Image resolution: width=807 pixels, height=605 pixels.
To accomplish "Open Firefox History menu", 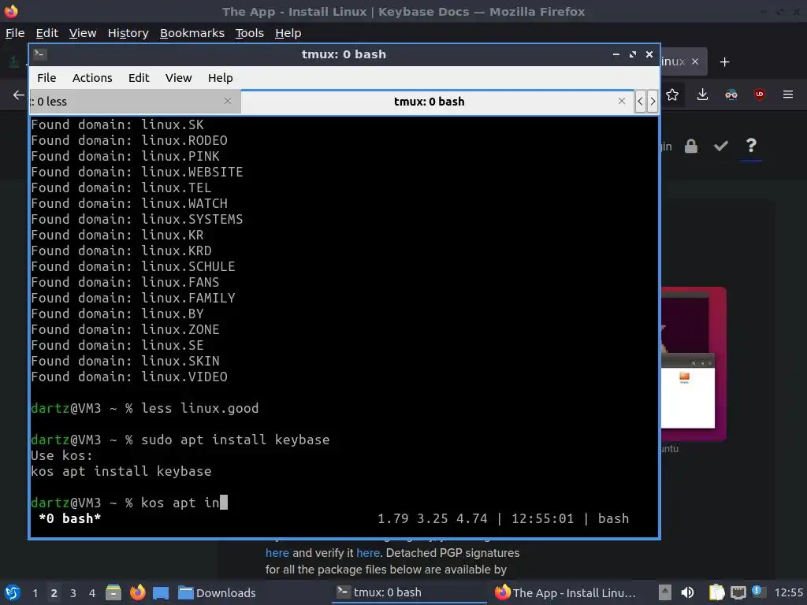I will coord(128,33).
